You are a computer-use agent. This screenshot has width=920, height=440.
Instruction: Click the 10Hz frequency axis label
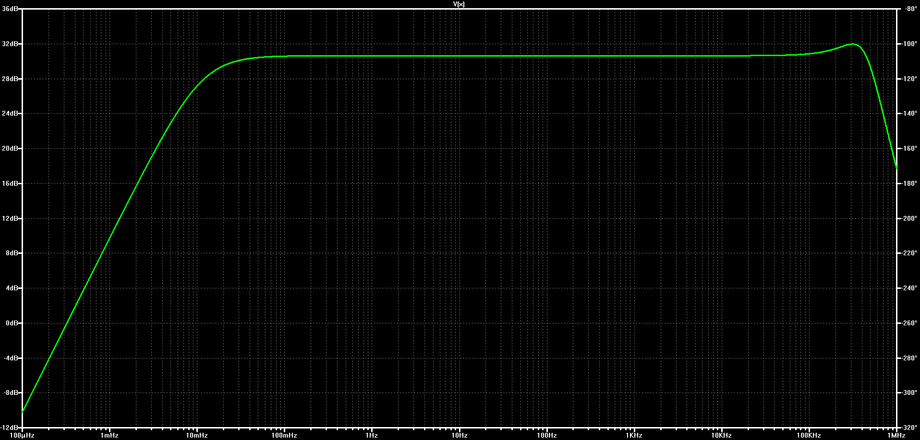(x=460, y=435)
